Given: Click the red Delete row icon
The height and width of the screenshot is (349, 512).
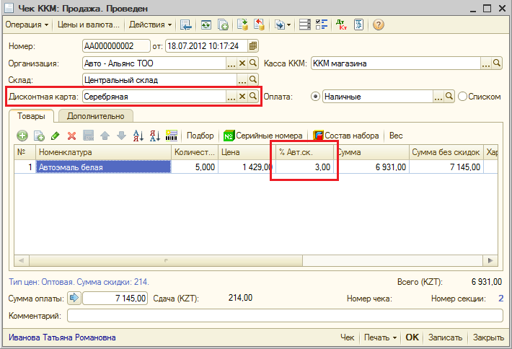Looking at the screenshot, I should 71,136.
